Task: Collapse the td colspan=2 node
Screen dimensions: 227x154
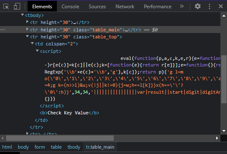Action: coord(32,43)
